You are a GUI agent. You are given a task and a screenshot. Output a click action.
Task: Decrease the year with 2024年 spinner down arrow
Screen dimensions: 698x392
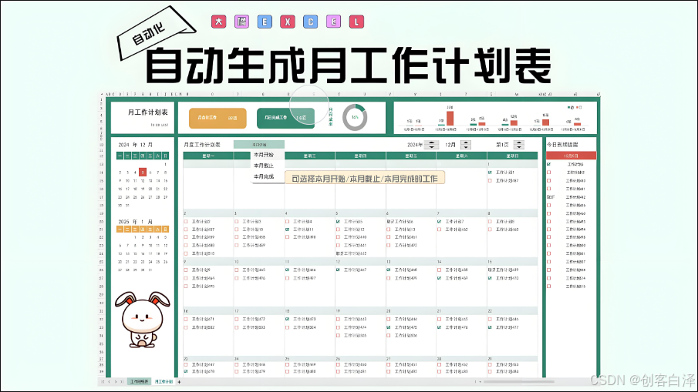431,147
